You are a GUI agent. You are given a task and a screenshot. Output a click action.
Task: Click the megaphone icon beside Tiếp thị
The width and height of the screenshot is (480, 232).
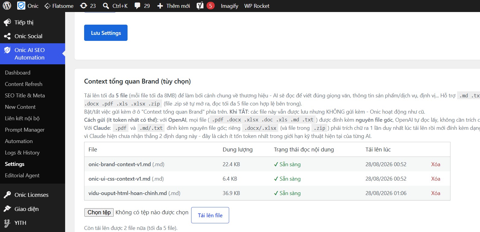[x=7, y=22]
